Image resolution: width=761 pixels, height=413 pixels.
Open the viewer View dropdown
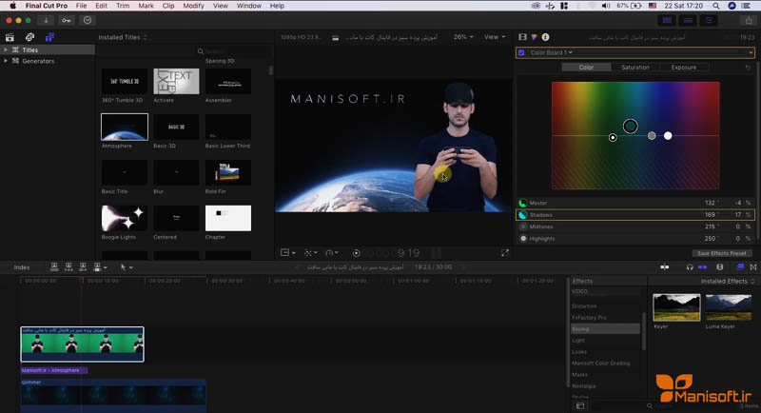click(x=495, y=37)
